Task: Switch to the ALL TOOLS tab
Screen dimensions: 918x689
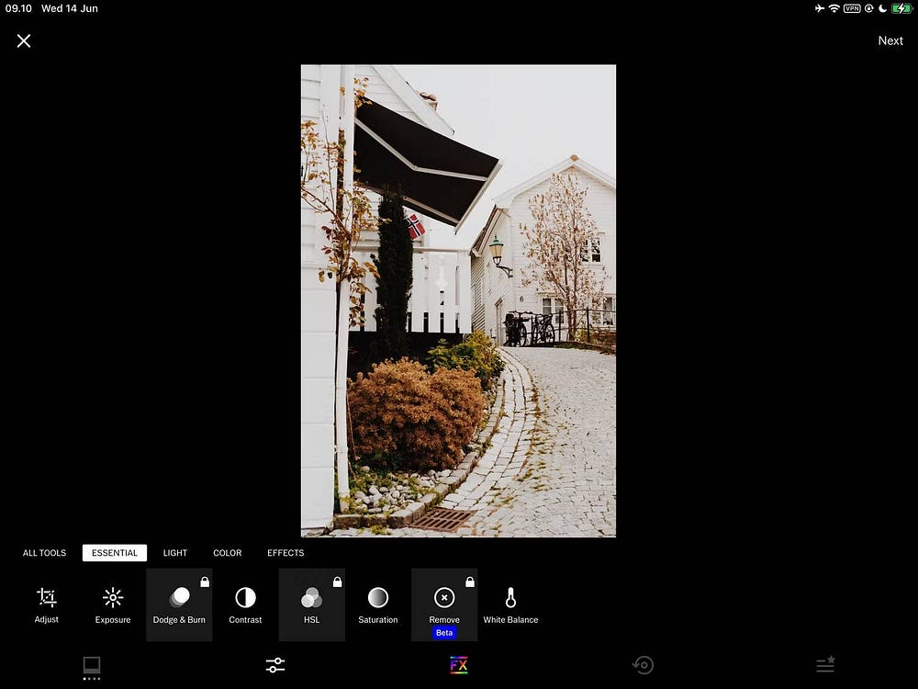Action: tap(44, 553)
